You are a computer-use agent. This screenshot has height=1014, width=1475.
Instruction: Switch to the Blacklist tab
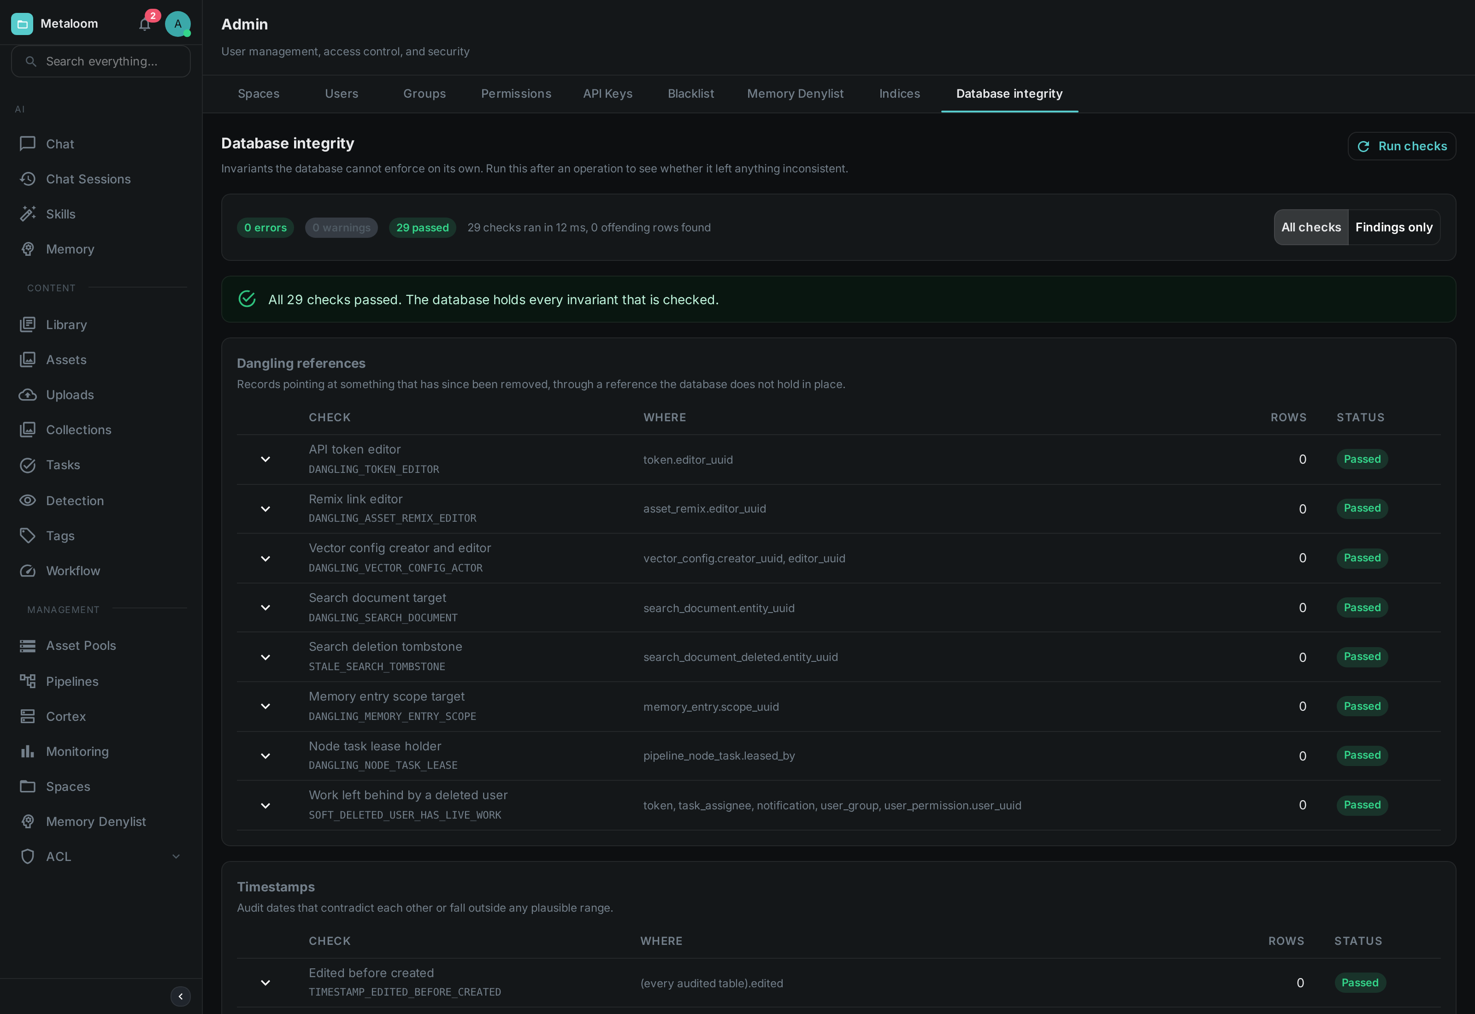(690, 94)
